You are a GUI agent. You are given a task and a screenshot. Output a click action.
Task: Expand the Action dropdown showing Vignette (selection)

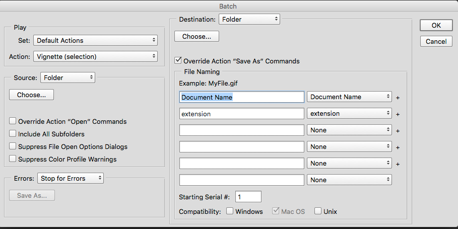pyautogui.click(x=95, y=56)
